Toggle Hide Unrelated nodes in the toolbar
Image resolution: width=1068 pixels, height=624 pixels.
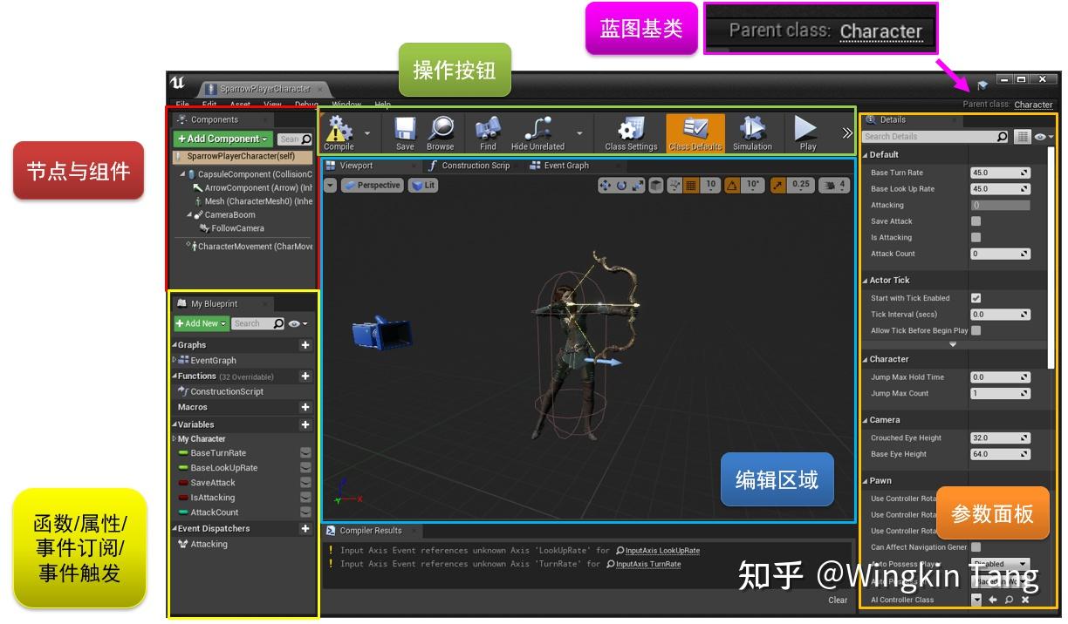click(x=537, y=132)
